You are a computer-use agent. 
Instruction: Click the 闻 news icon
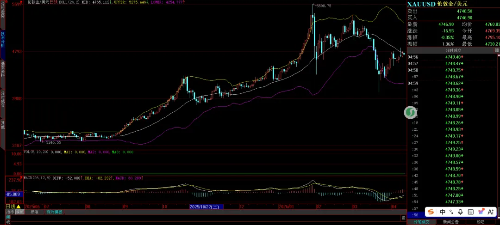pos(8,217)
